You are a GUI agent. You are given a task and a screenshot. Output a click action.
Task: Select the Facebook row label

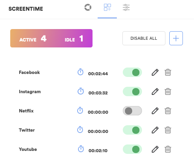pyautogui.click(x=29, y=72)
